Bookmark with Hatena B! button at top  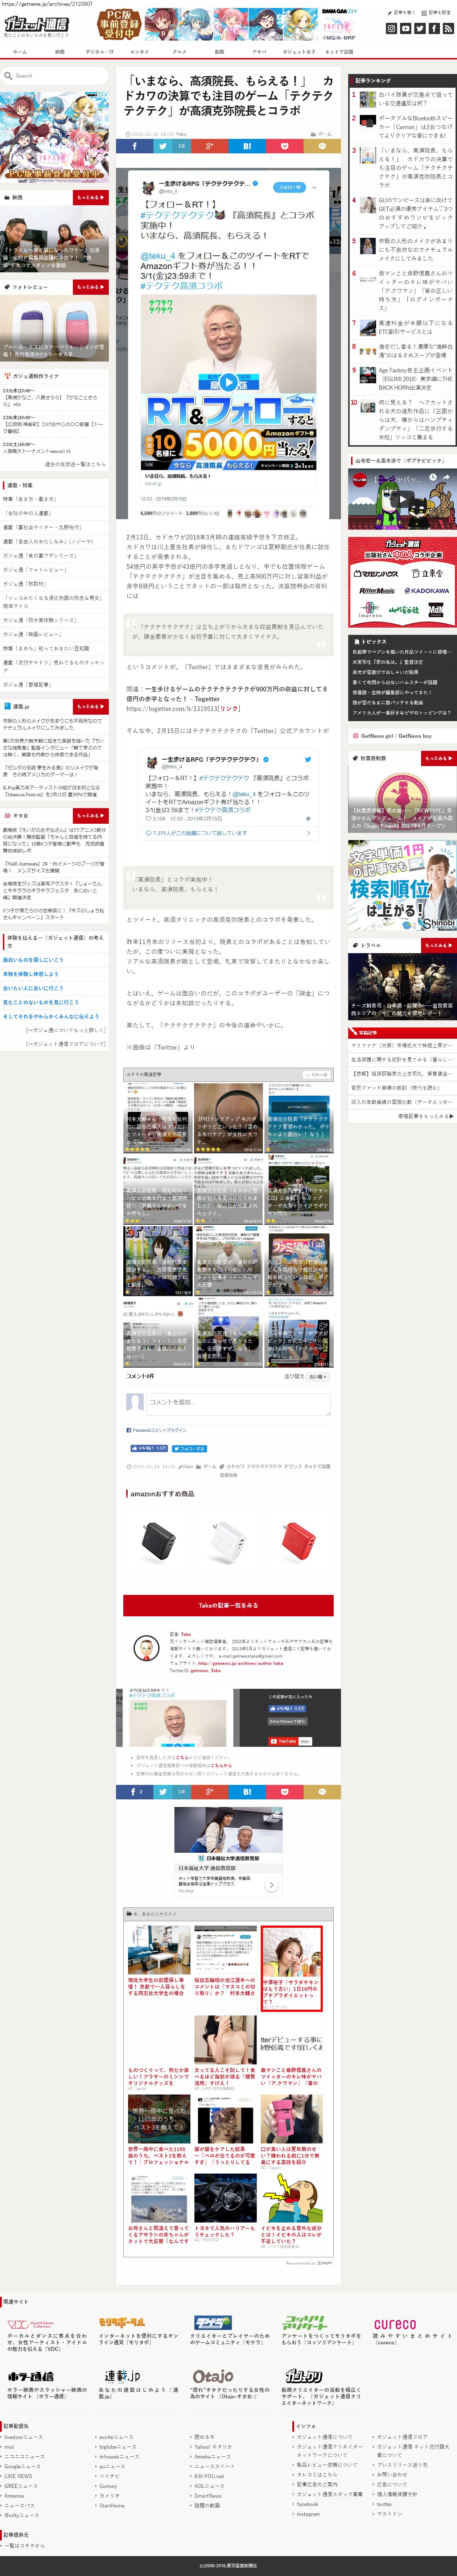coord(247,146)
